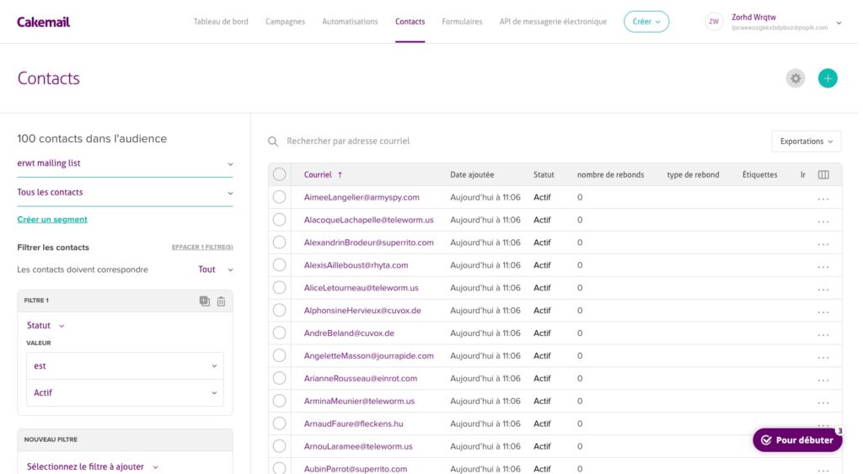Click the nombre de rebonds column header
Screen dimensions: 863x474
(x=610, y=175)
